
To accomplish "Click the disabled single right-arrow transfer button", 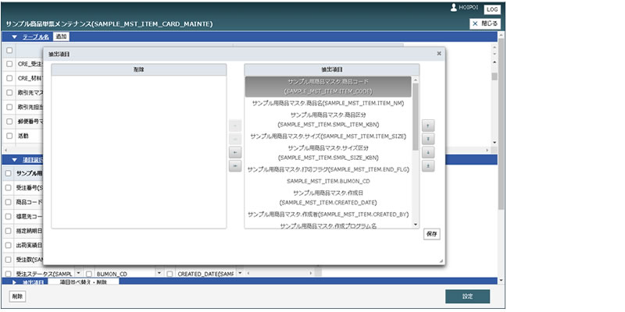I will pyautogui.click(x=235, y=126).
